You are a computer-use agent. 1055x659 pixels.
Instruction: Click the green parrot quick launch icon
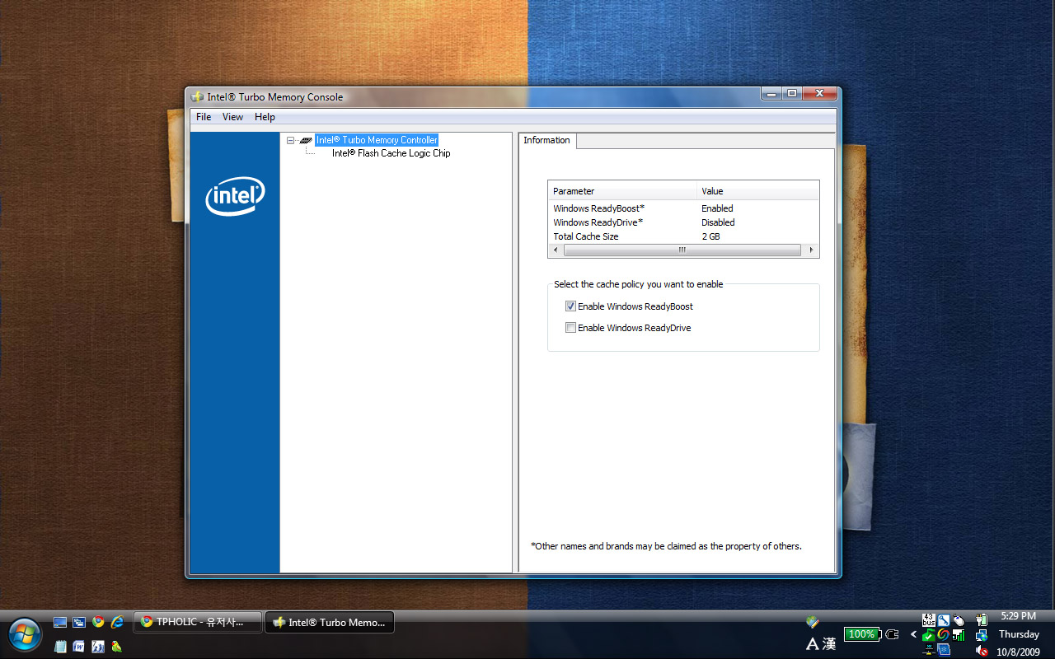[117, 646]
